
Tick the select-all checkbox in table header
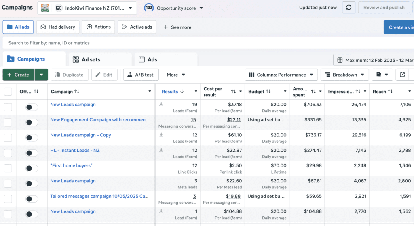[8, 92]
